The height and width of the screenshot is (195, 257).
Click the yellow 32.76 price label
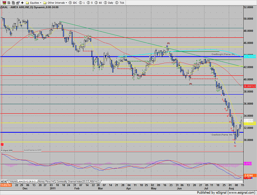coord(250,123)
